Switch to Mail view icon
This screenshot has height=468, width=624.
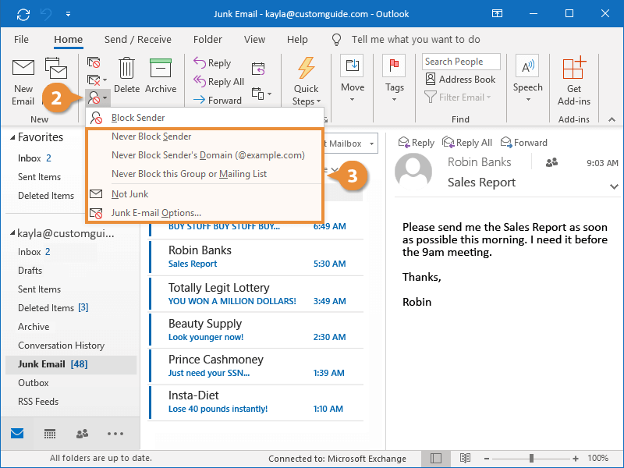pos(17,434)
